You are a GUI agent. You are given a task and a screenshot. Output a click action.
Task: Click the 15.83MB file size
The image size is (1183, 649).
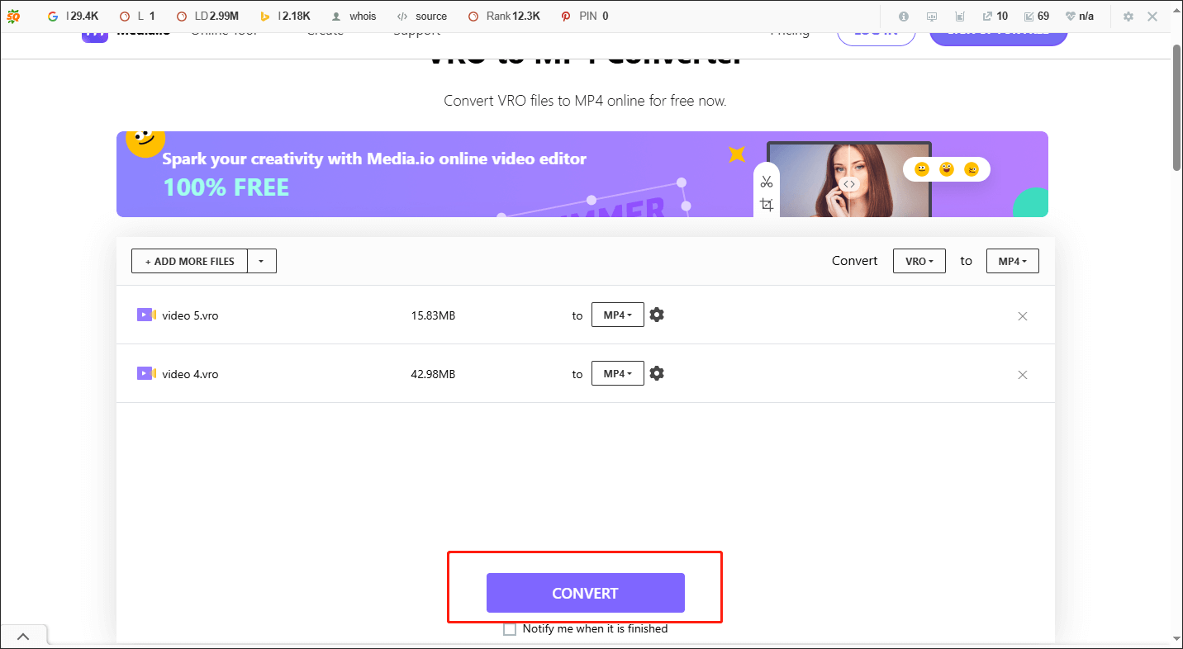point(433,315)
